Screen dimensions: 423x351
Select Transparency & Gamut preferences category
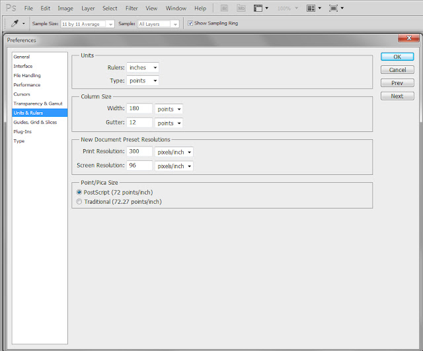tap(40, 104)
